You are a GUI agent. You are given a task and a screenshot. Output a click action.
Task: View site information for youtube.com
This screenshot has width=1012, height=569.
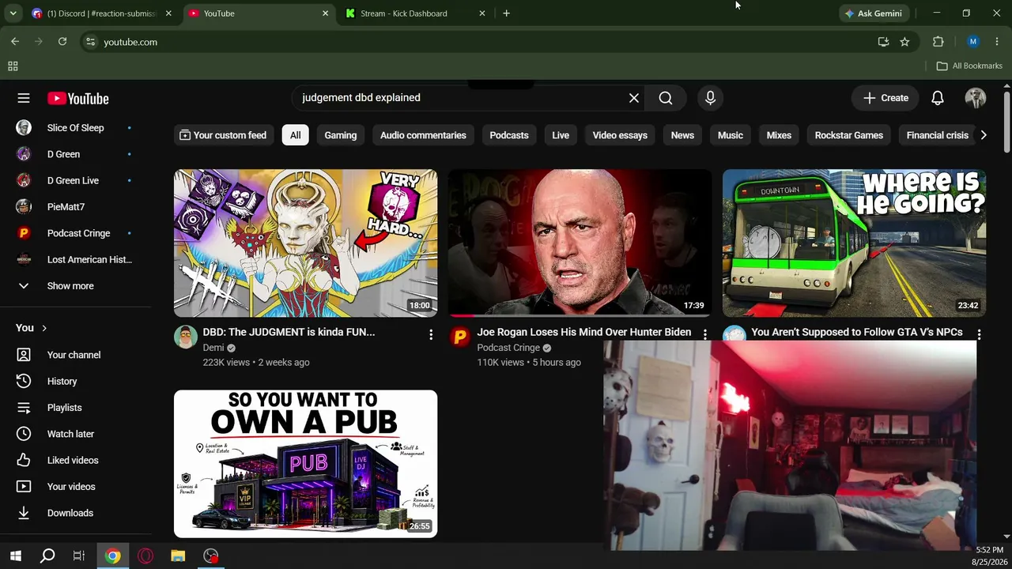click(90, 42)
